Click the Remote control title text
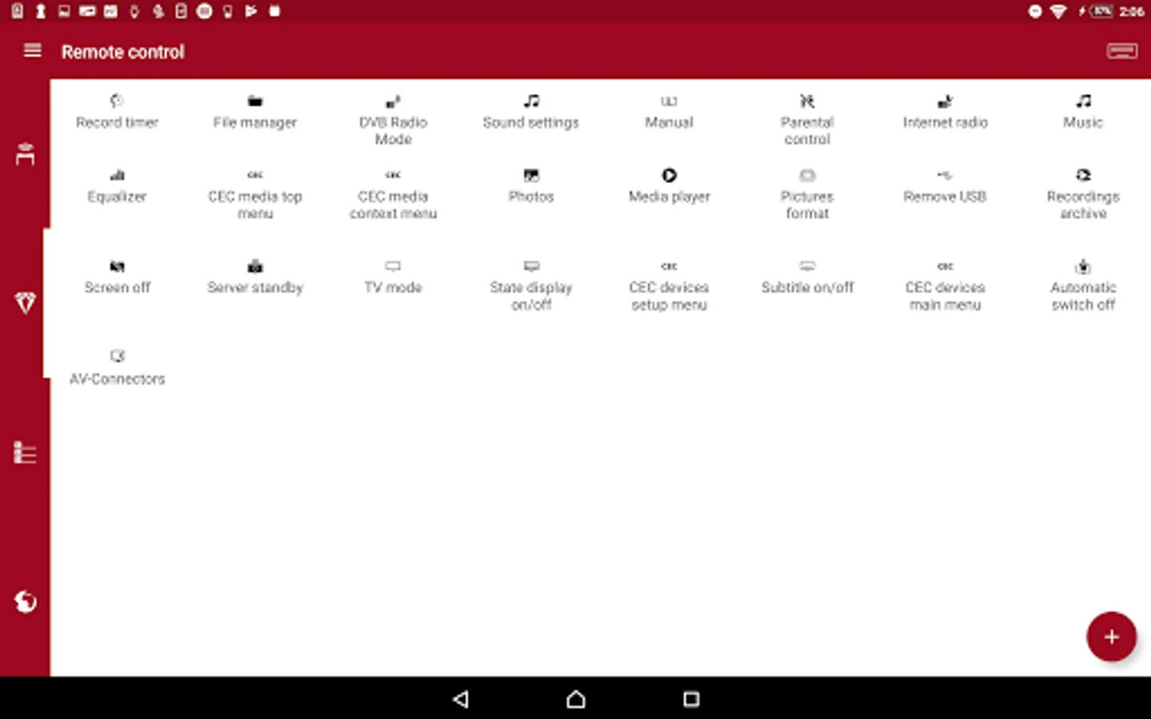This screenshot has width=1151, height=719. (122, 52)
